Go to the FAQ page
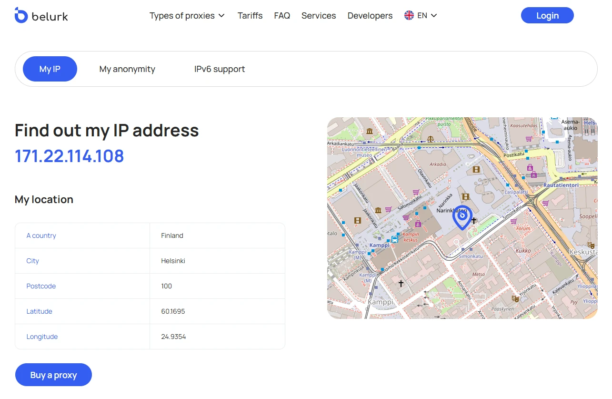612x399 pixels. click(282, 16)
